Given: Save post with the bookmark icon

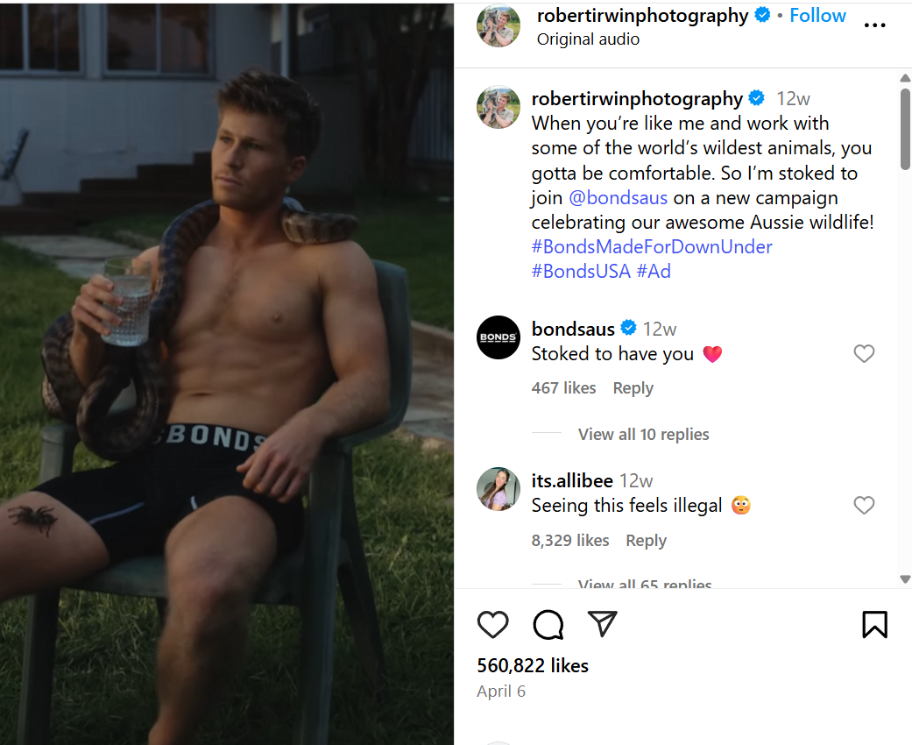Looking at the screenshot, I should tap(874, 625).
